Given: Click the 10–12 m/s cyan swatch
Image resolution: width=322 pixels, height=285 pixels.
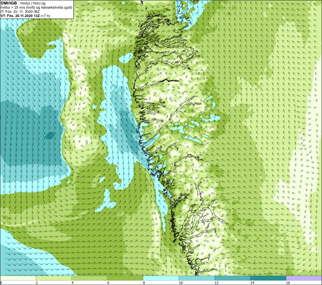Looking at the screenshot, I should point(197,278).
